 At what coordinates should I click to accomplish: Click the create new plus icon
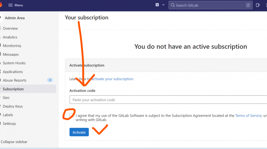(x=157, y=5)
